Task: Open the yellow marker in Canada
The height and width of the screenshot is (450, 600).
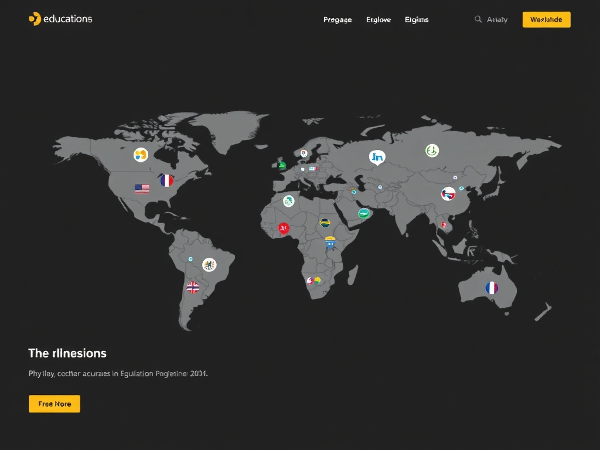Action: coord(141,155)
